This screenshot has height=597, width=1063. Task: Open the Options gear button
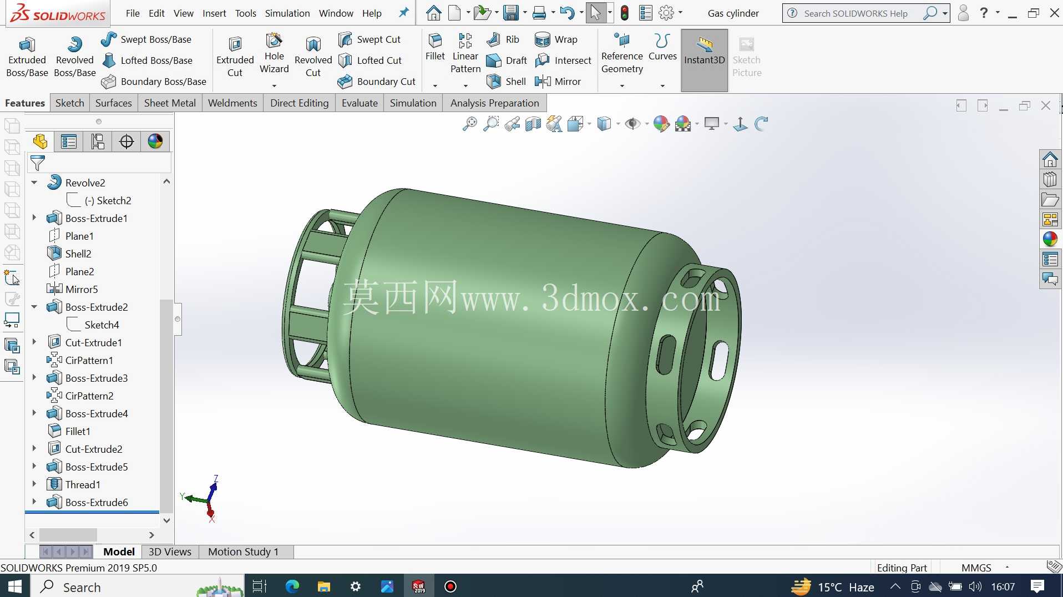point(666,13)
